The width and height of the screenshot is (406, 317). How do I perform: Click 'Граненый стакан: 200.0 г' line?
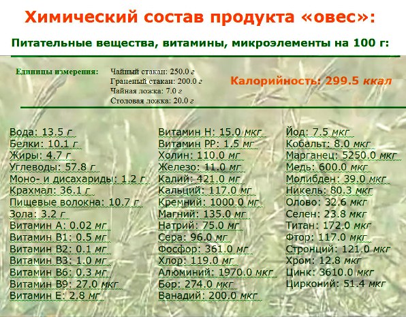(156, 81)
